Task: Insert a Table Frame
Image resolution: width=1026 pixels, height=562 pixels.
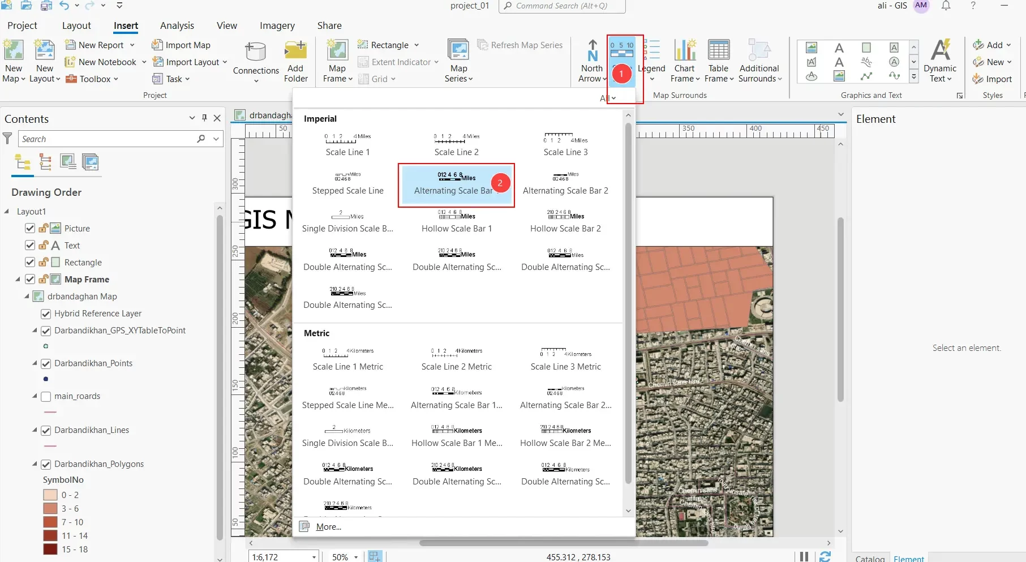Action: (x=719, y=61)
